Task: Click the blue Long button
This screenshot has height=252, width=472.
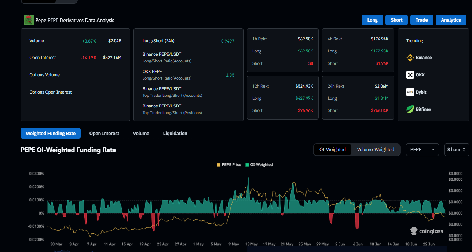Action: [372, 20]
